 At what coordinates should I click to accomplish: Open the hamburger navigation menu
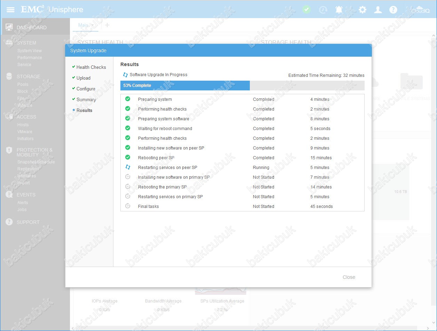(10, 9)
